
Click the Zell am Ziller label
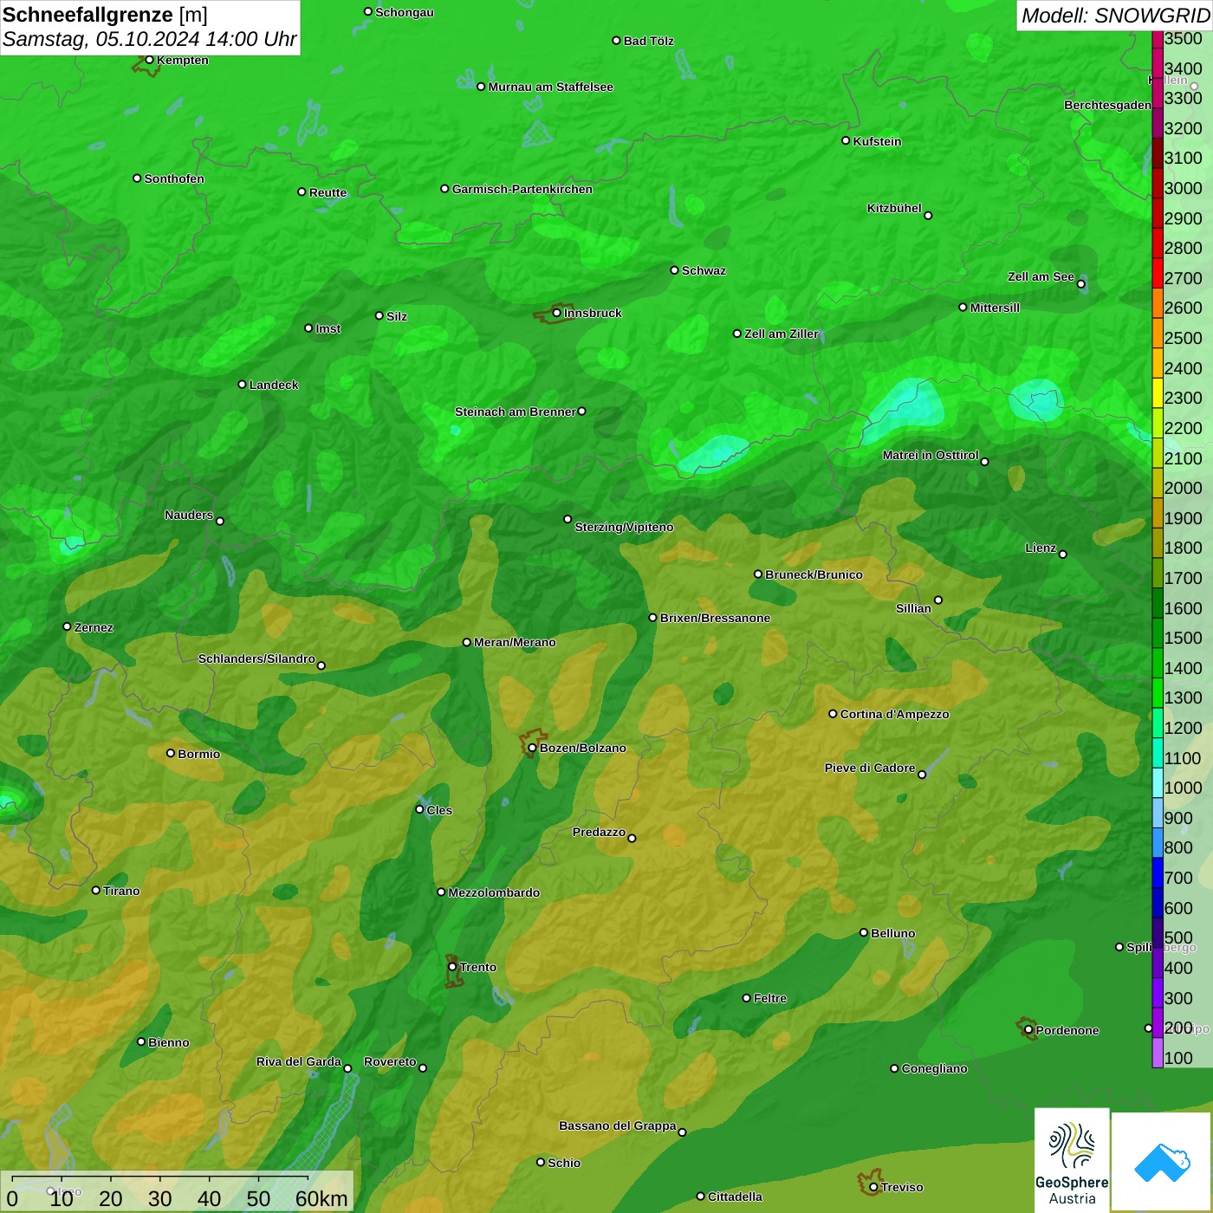click(x=782, y=334)
